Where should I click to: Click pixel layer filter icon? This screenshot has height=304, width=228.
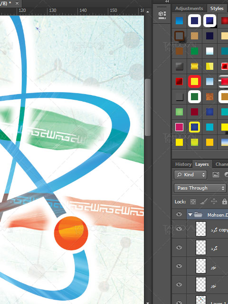(216, 174)
